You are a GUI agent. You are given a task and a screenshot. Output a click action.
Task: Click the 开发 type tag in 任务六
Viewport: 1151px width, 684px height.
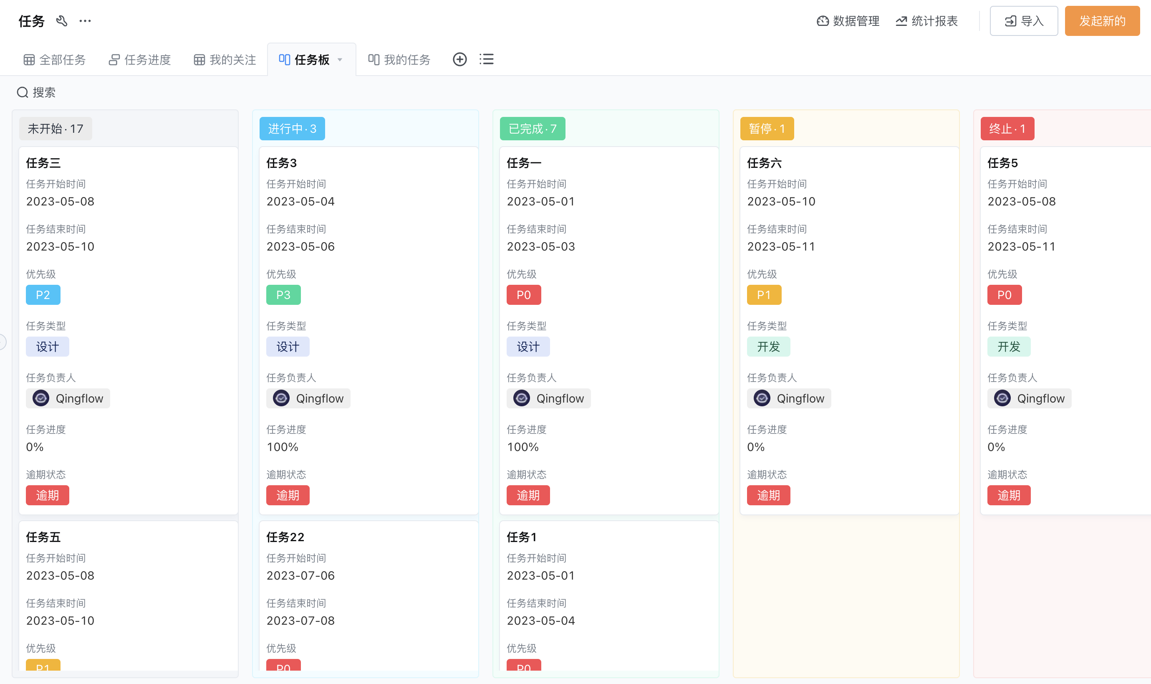coord(769,347)
